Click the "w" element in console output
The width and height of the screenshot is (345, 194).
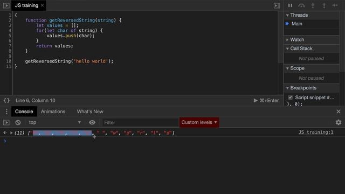[x=114, y=133]
